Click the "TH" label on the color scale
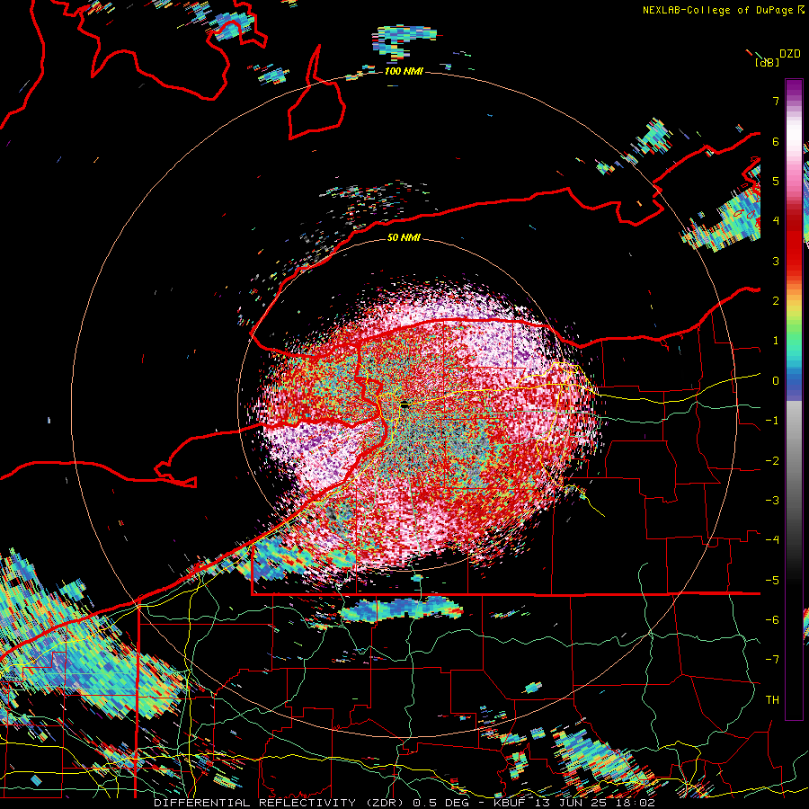Image resolution: width=809 pixels, height=809 pixels. pos(772,700)
